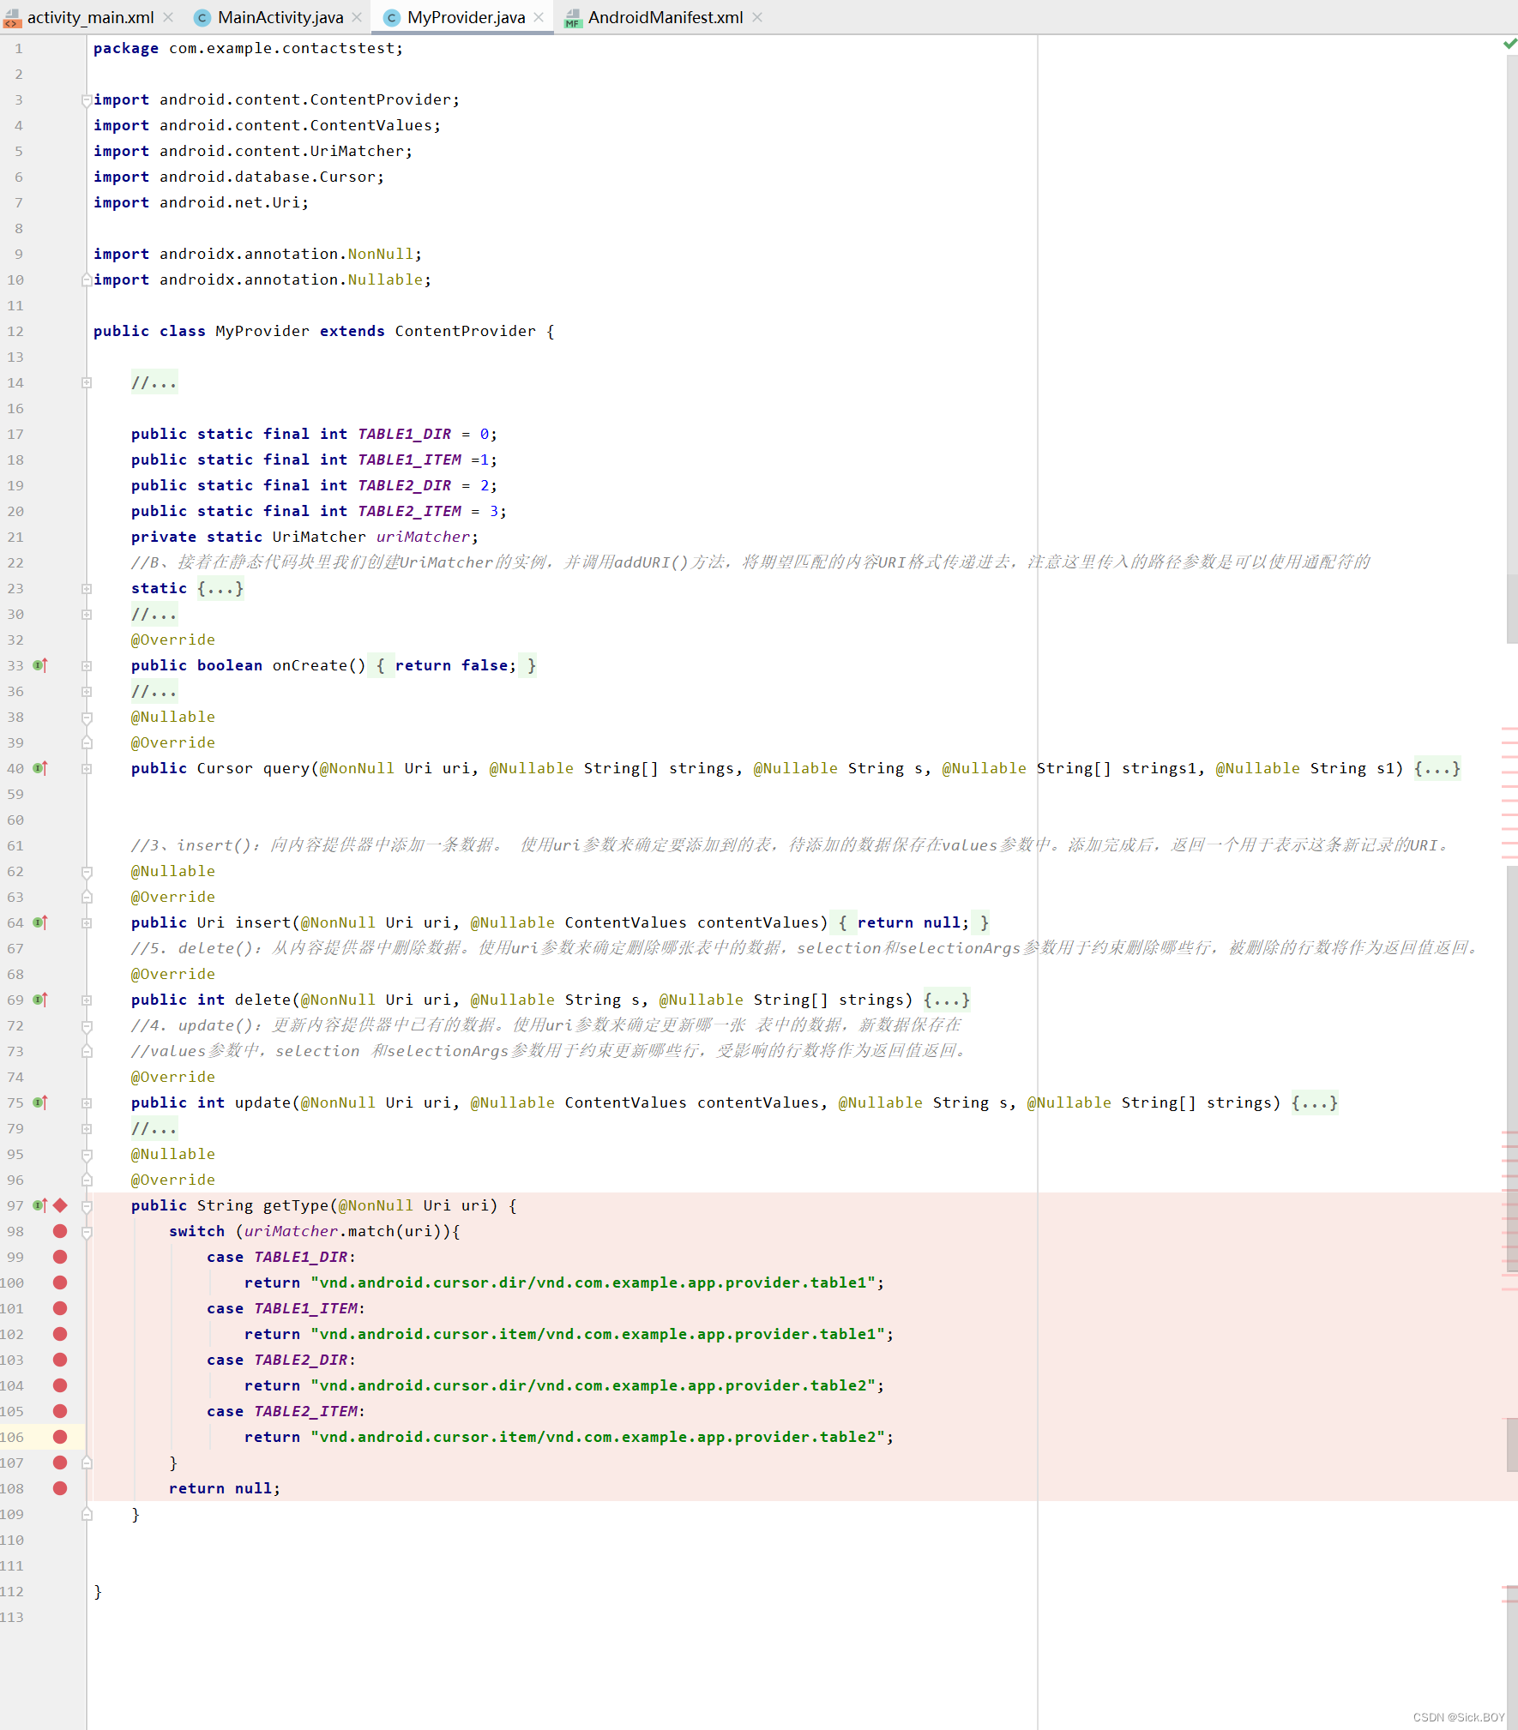The height and width of the screenshot is (1730, 1518).
Task: Toggle the diamond method breakpoint on line 97
Action: 60,1205
